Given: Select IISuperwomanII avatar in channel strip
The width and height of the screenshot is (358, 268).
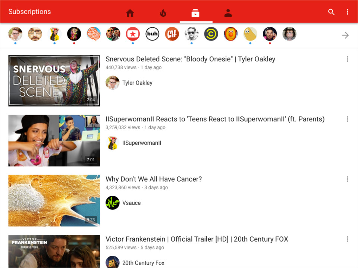Looking at the screenshot, I should [x=54, y=34].
